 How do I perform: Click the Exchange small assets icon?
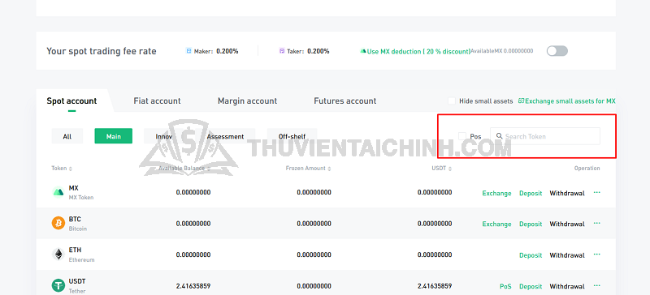(x=522, y=100)
